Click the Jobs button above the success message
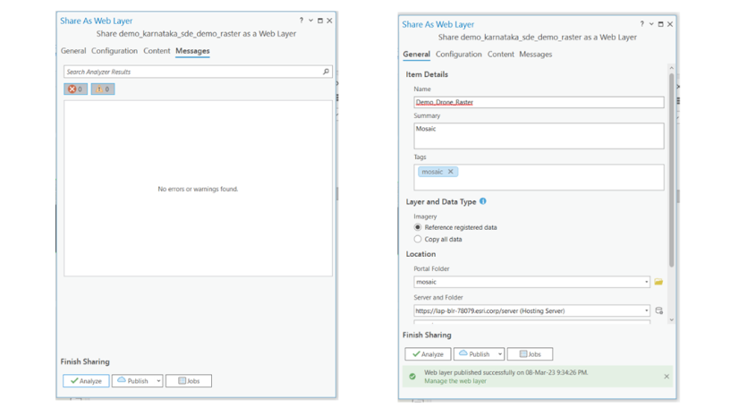The height and width of the screenshot is (416, 739). 530,354
